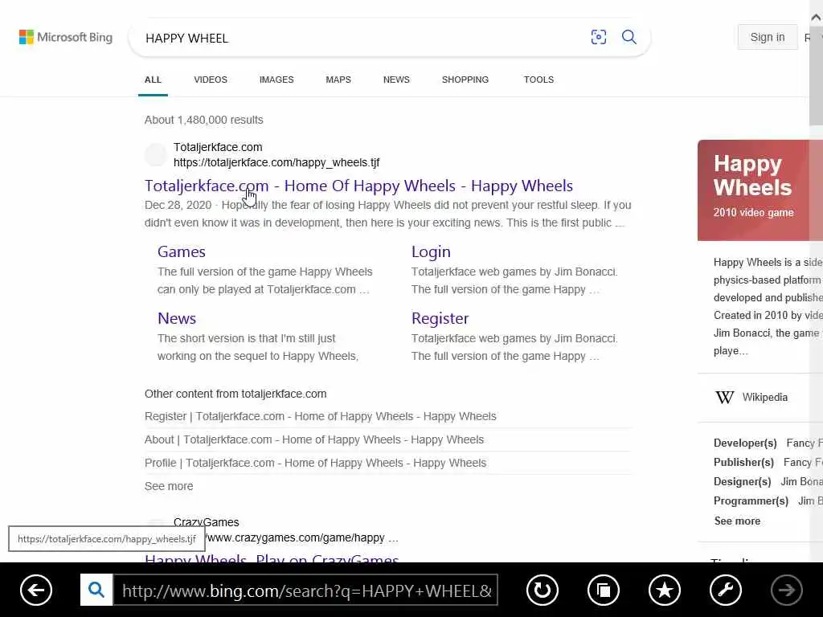Expand See more under other content
This screenshot has height=617, width=823.
click(x=169, y=486)
